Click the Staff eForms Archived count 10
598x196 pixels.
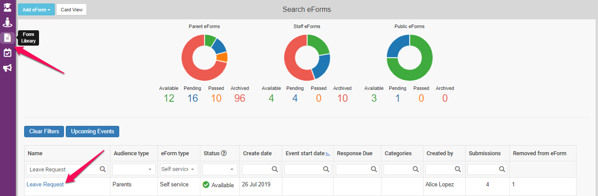342,98
